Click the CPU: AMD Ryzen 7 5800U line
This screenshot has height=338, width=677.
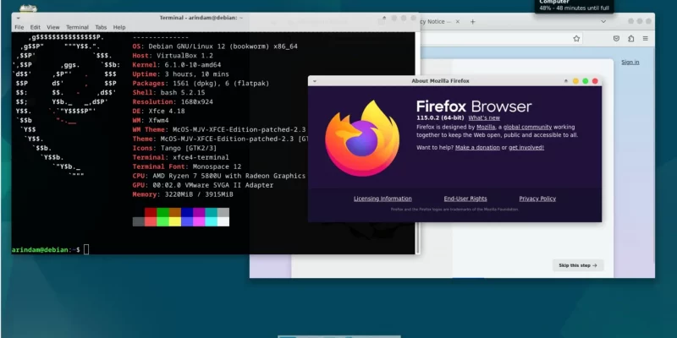[x=219, y=176]
